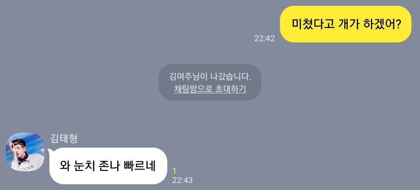
Task: Select the yellow bubble 미쳤다고 걔가 하겠어?
Action: pyautogui.click(x=346, y=24)
